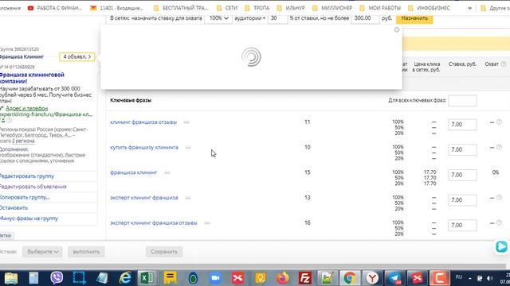Open keyword 'эксперт клининг франшиза отзывы'

[154, 223]
